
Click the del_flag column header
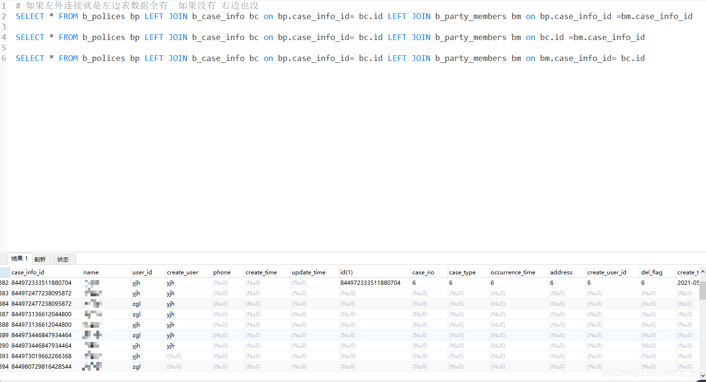(x=657, y=272)
